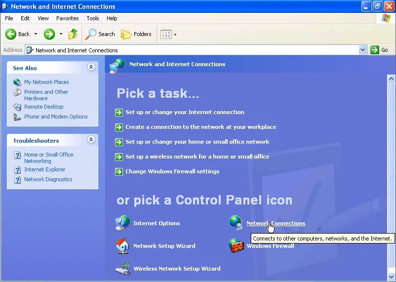Click the Windows Firewall brick wall icon
Viewport: 396px width, 282px height.
click(236, 245)
